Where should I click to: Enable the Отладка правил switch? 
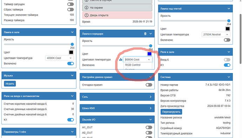pos(149,85)
